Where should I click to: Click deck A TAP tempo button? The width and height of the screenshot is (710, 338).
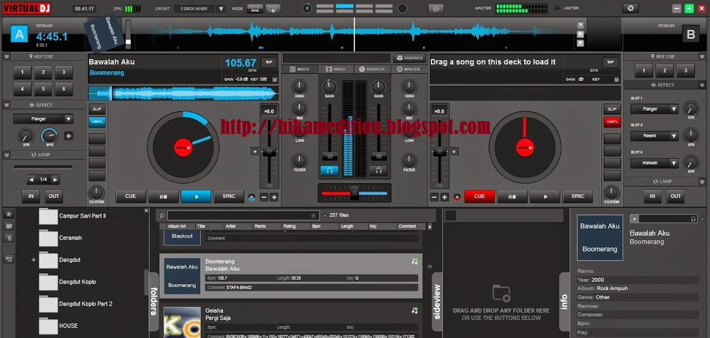268,62
